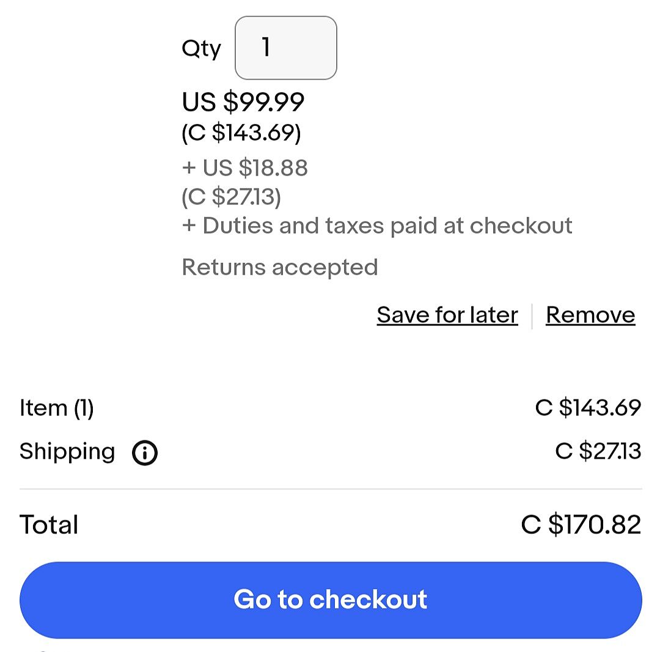The width and height of the screenshot is (660, 652).
Task: Click the separator between Save and Remove
Action: (x=532, y=316)
